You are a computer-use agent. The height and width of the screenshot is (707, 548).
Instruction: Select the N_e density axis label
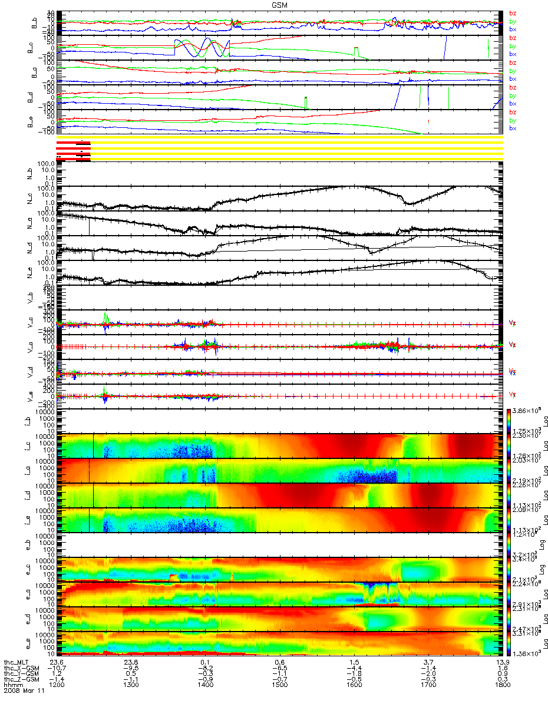[x=30, y=273]
